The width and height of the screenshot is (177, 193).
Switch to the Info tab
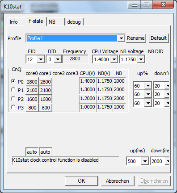point(16,22)
